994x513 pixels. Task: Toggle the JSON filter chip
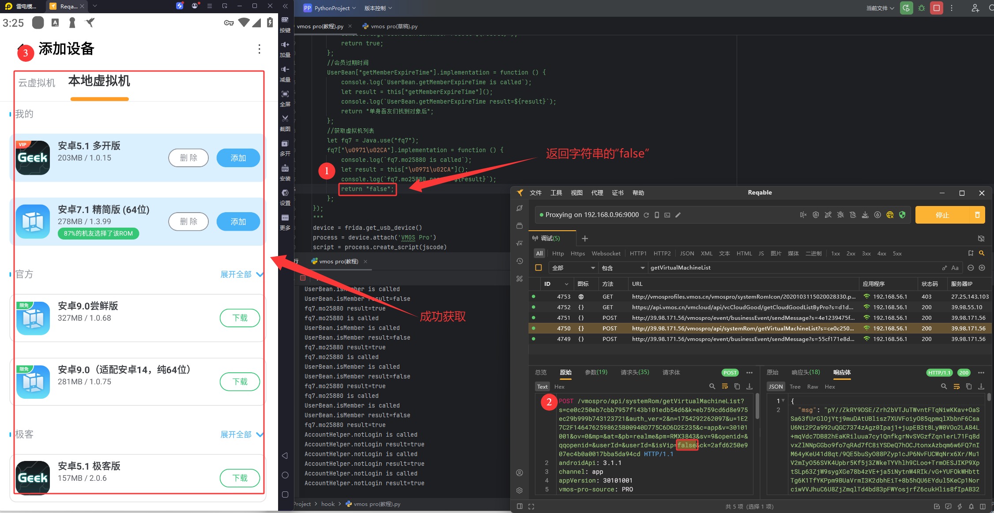pos(687,253)
